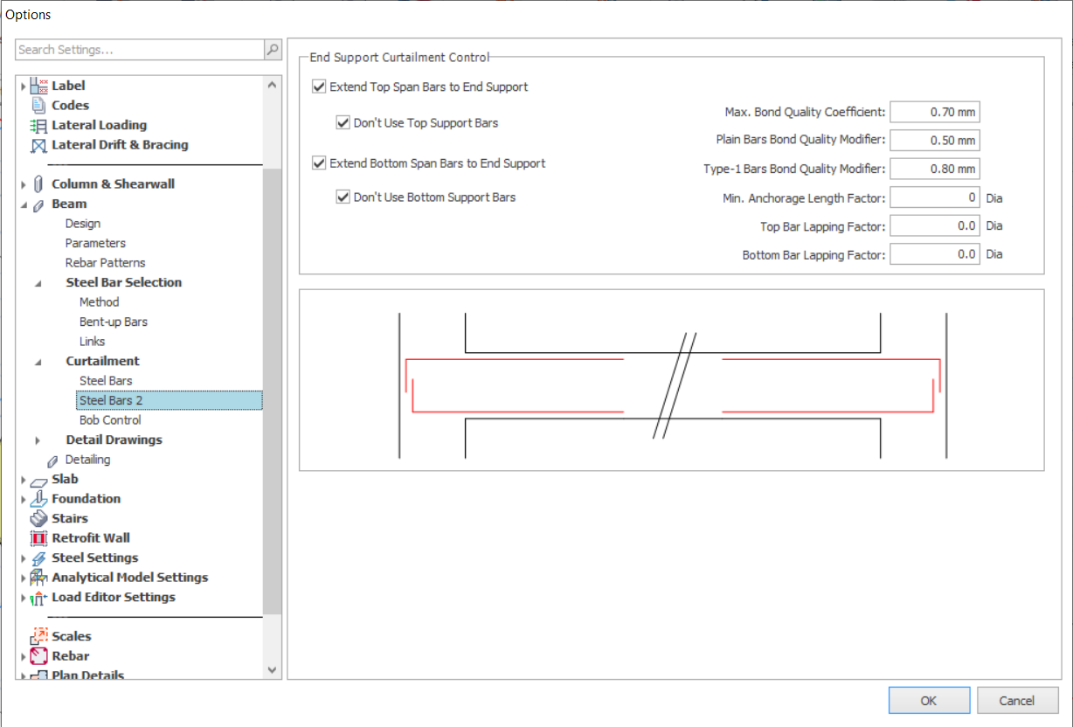
Task: Click the Scales icon
Action: [x=38, y=636]
